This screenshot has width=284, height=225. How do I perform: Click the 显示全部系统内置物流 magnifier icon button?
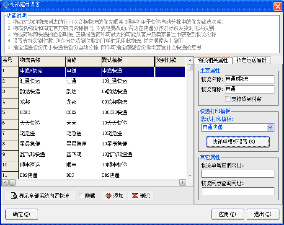[14, 196]
